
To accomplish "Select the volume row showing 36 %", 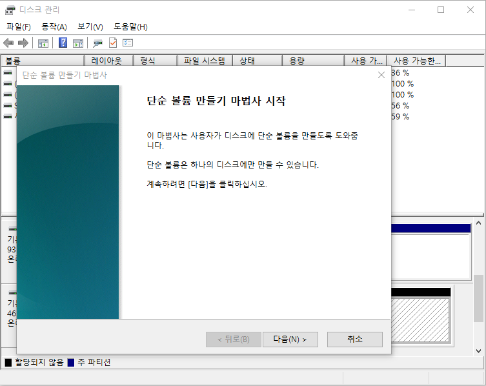I will click(400, 73).
